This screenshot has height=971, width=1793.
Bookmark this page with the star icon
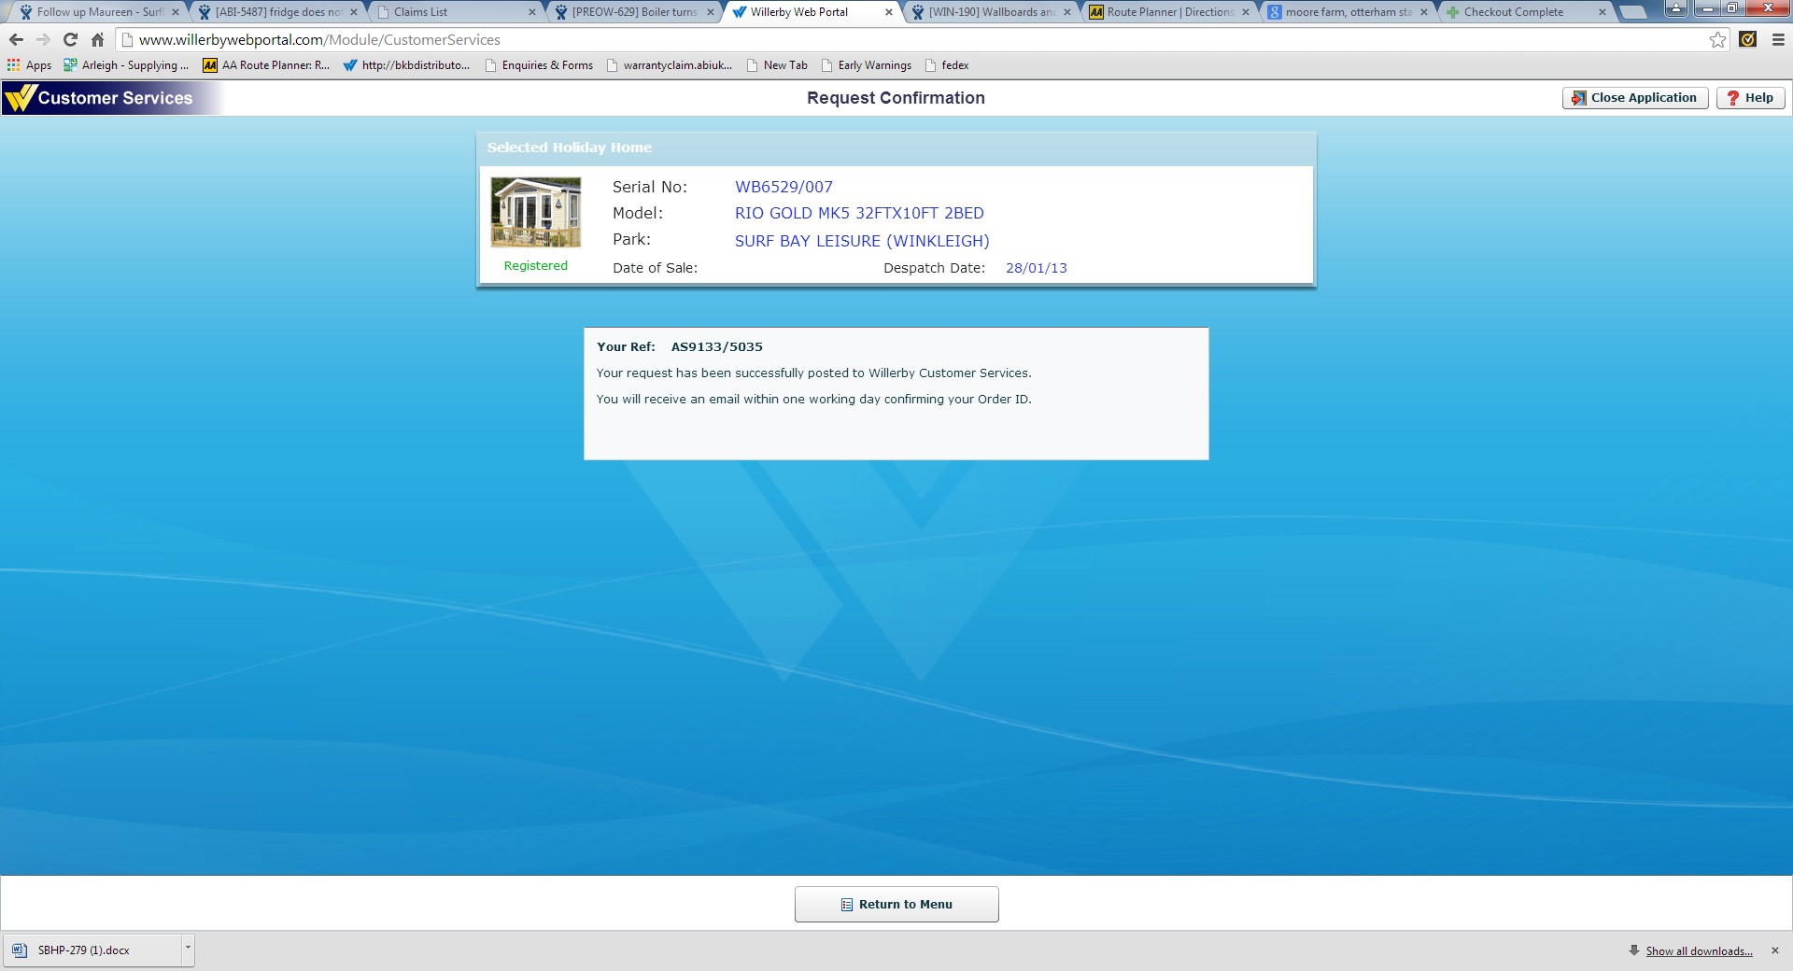[1717, 39]
